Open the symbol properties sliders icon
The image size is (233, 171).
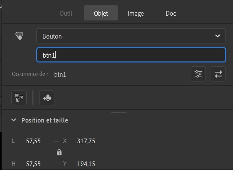coord(198,74)
